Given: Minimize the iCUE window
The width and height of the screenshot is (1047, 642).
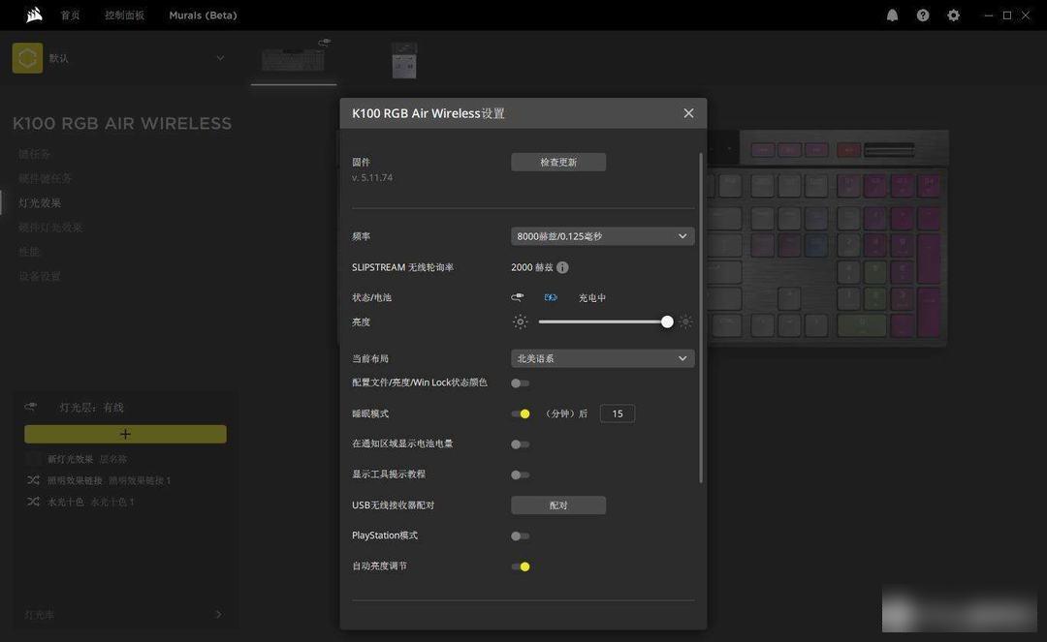Looking at the screenshot, I should click(x=988, y=15).
